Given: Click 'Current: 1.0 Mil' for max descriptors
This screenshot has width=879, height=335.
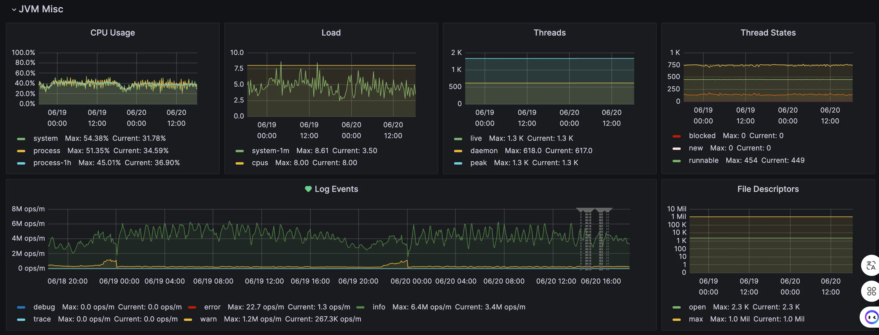Looking at the screenshot, I should coord(779,319).
